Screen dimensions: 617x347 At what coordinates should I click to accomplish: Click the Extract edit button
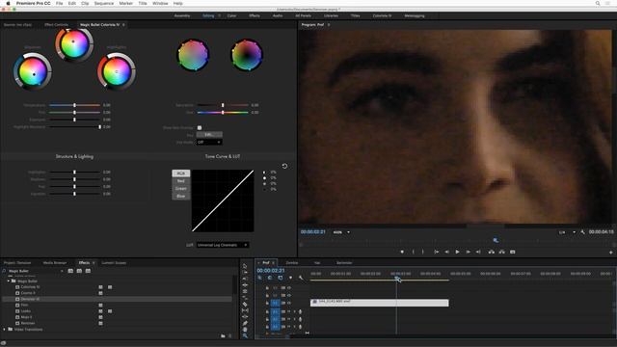(501, 252)
